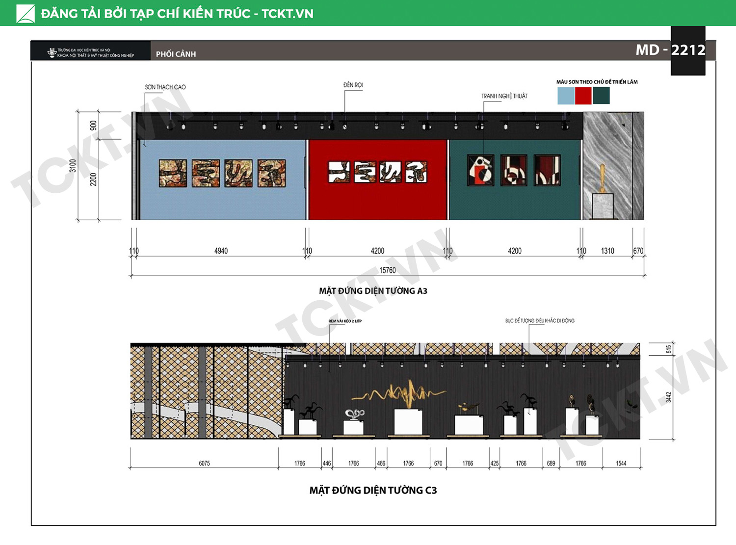The image size is (736, 545).
Task: Click the TCKT logo in green banner
Action: [x=26, y=13]
